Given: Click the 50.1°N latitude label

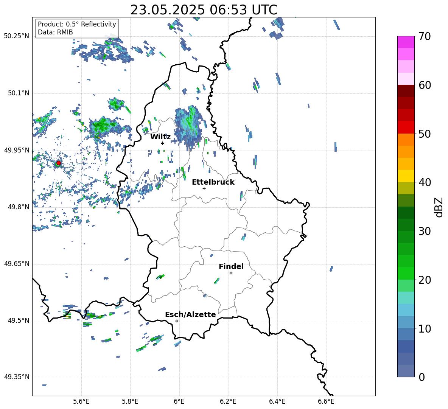Looking at the screenshot, I should click(x=18, y=93).
